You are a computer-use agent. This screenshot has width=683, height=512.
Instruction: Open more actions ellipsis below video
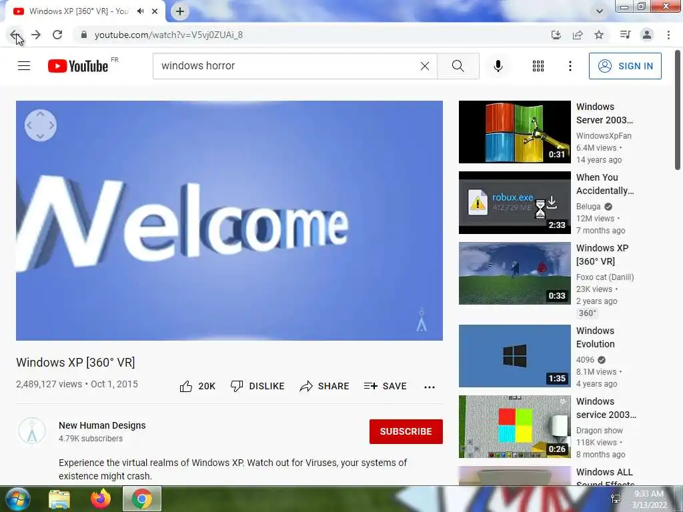coord(430,387)
